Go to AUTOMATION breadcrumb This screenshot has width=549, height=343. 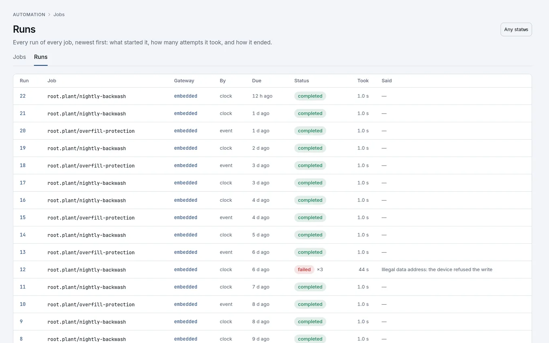click(29, 15)
